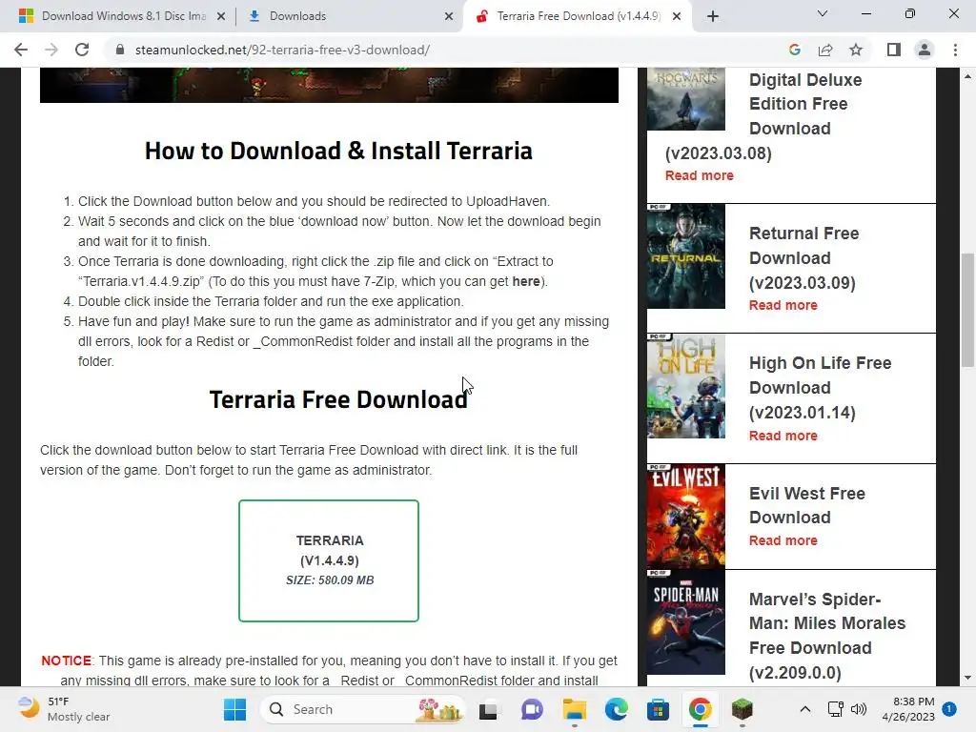Click the Evil West cover thumbnail
Screen dimensions: 976x732
pyautogui.click(x=686, y=516)
